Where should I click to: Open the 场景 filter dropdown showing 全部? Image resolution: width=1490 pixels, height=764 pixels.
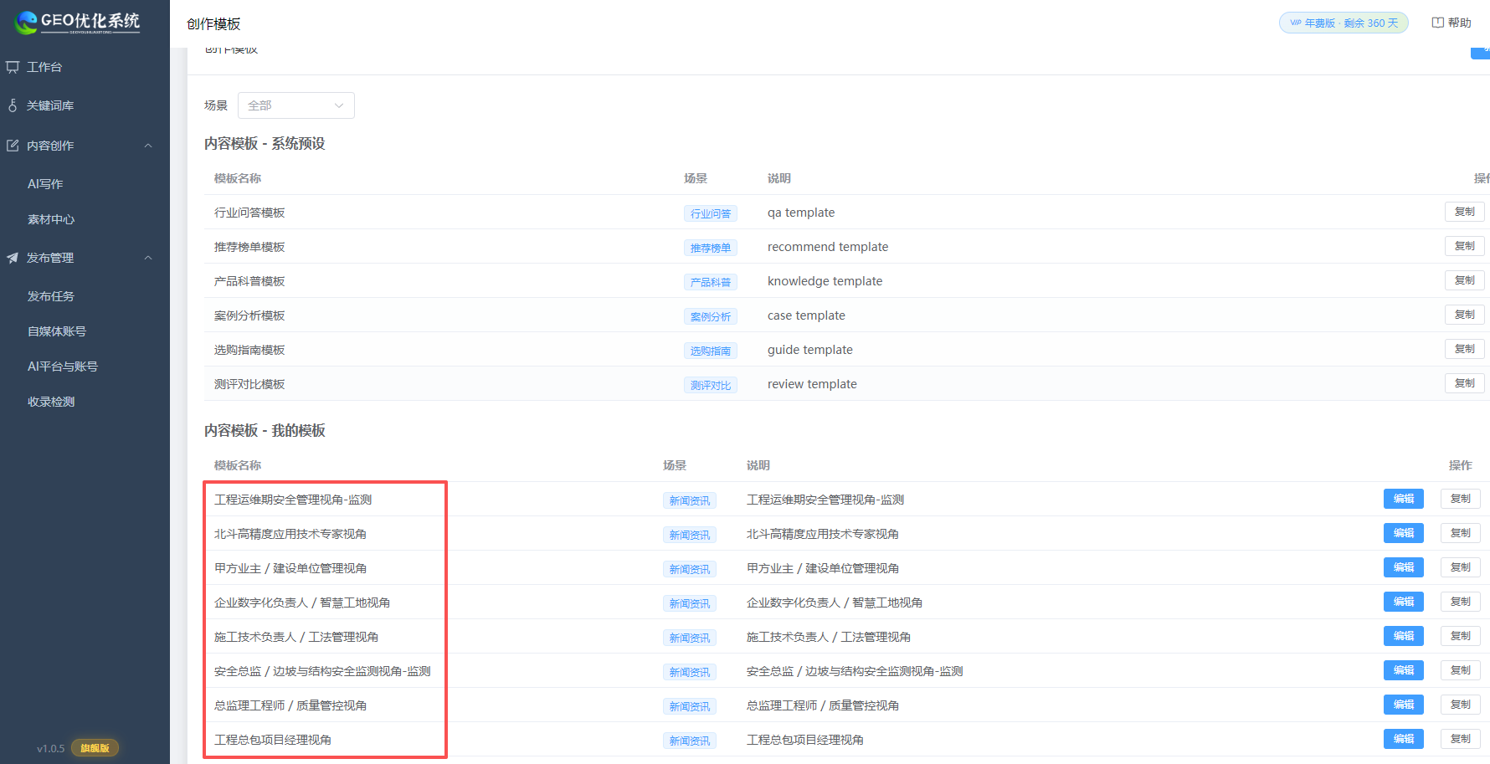pos(295,105)
